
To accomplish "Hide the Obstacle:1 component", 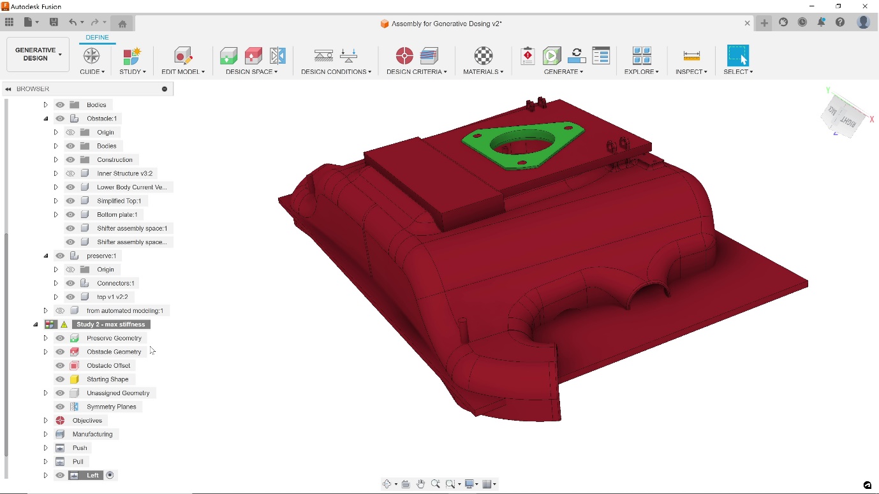I will point(59,118).
